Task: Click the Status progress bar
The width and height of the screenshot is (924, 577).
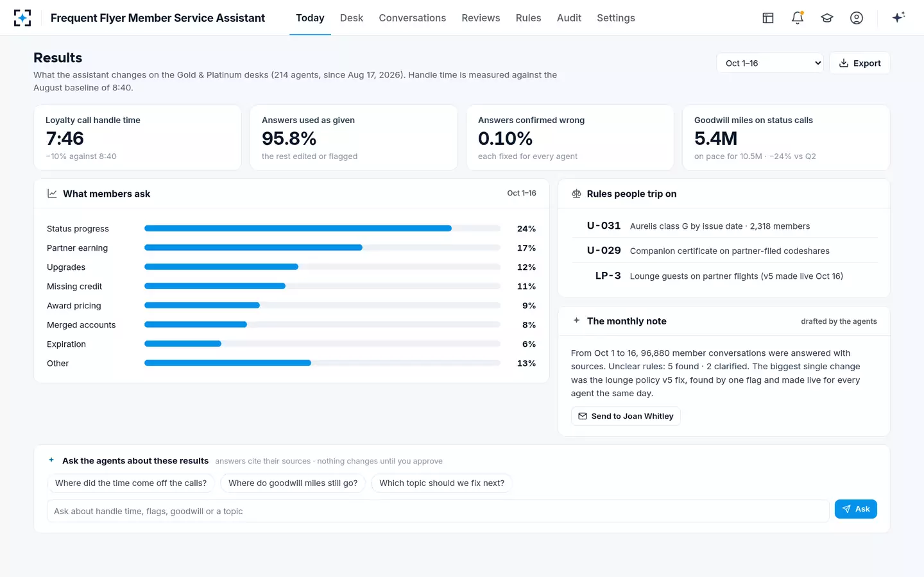Action: pos(322,228)
